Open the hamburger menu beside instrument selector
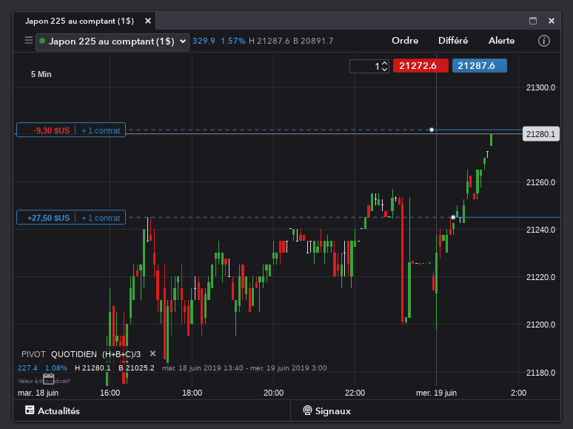Viewport: 573px width, 429px height. pyautogui.click(x=29, y=40)
